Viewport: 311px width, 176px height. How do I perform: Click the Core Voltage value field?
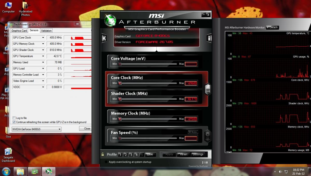click(x=191, y=64)
